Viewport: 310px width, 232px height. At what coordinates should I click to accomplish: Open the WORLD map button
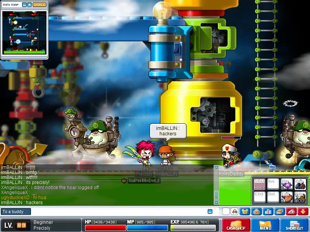[x=40, y=5]
